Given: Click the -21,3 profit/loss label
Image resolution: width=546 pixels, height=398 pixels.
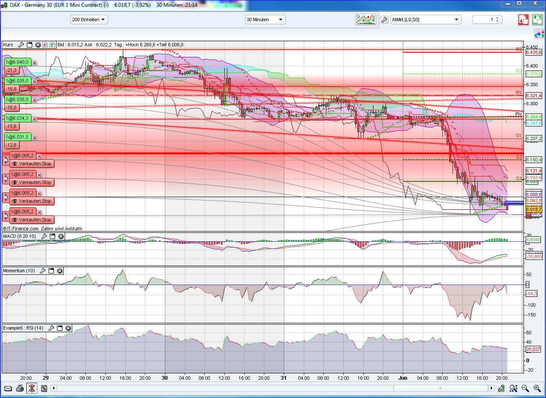Looking at the screenshot, I should pos(11,70).
